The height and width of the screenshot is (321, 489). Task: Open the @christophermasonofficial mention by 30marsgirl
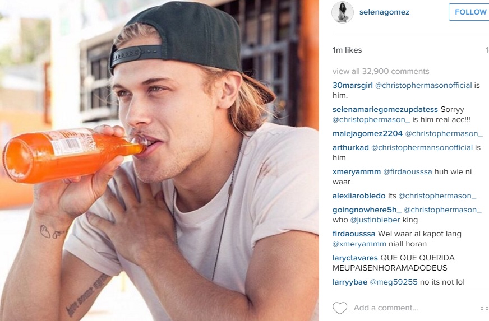pyautogui.click(x=423, y=85)
